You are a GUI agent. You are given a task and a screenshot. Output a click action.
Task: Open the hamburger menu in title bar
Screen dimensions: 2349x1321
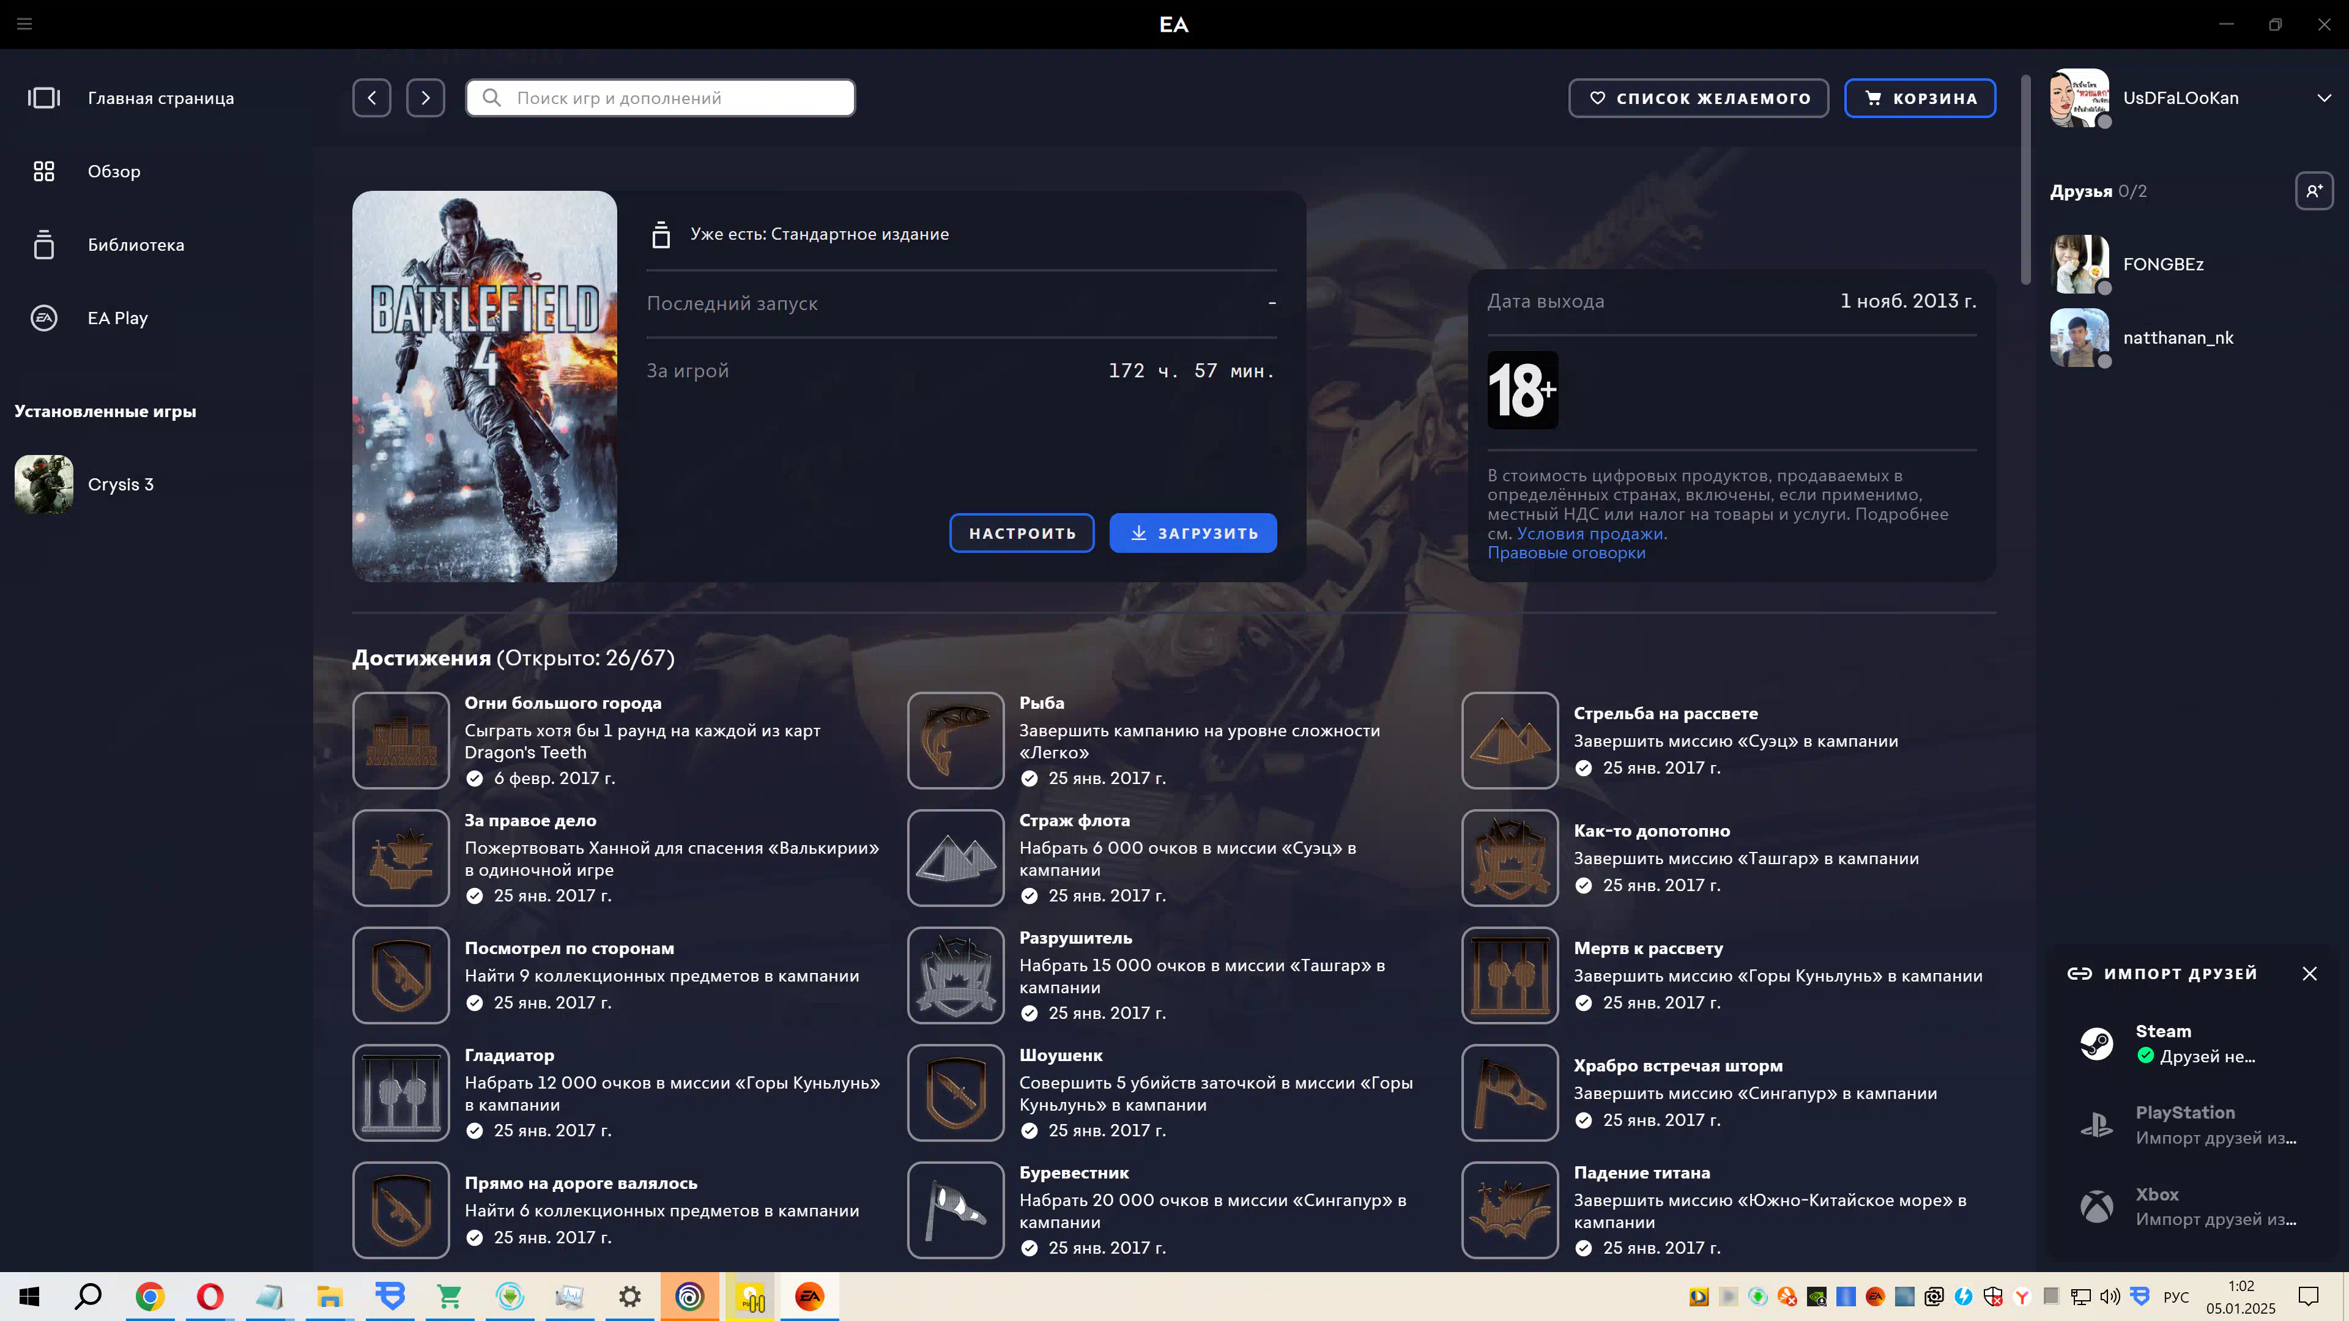click(x=24, y=24)
